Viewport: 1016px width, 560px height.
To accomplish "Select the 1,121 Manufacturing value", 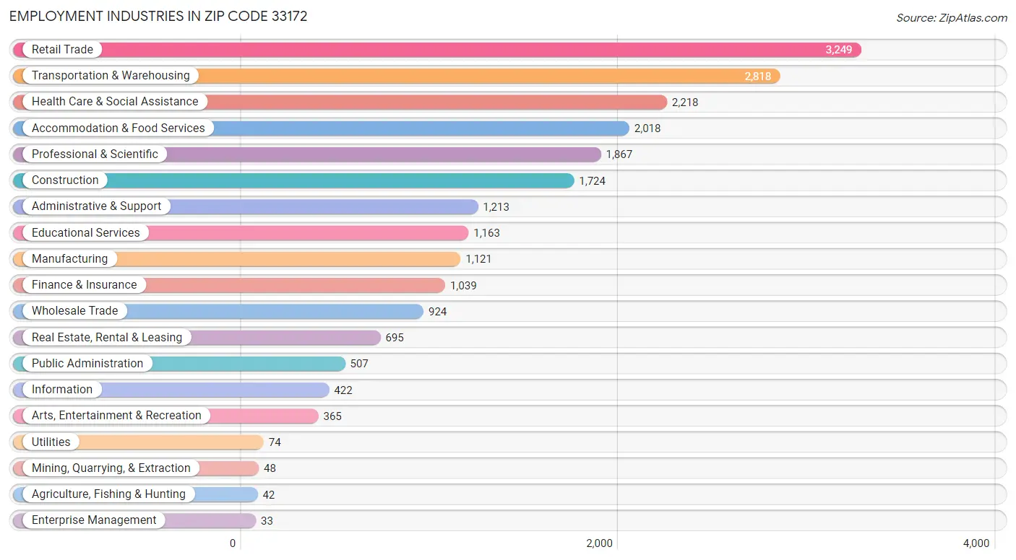I will coord(479,259).
